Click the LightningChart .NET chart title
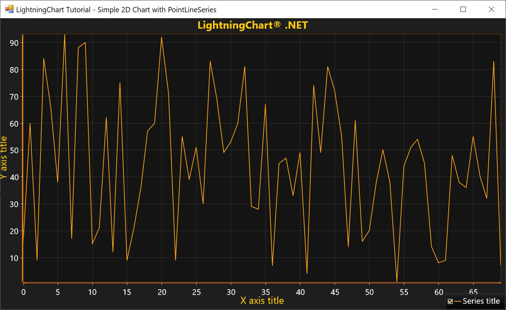The height and width of the screenshot is (310, 506). click(253, 25)
